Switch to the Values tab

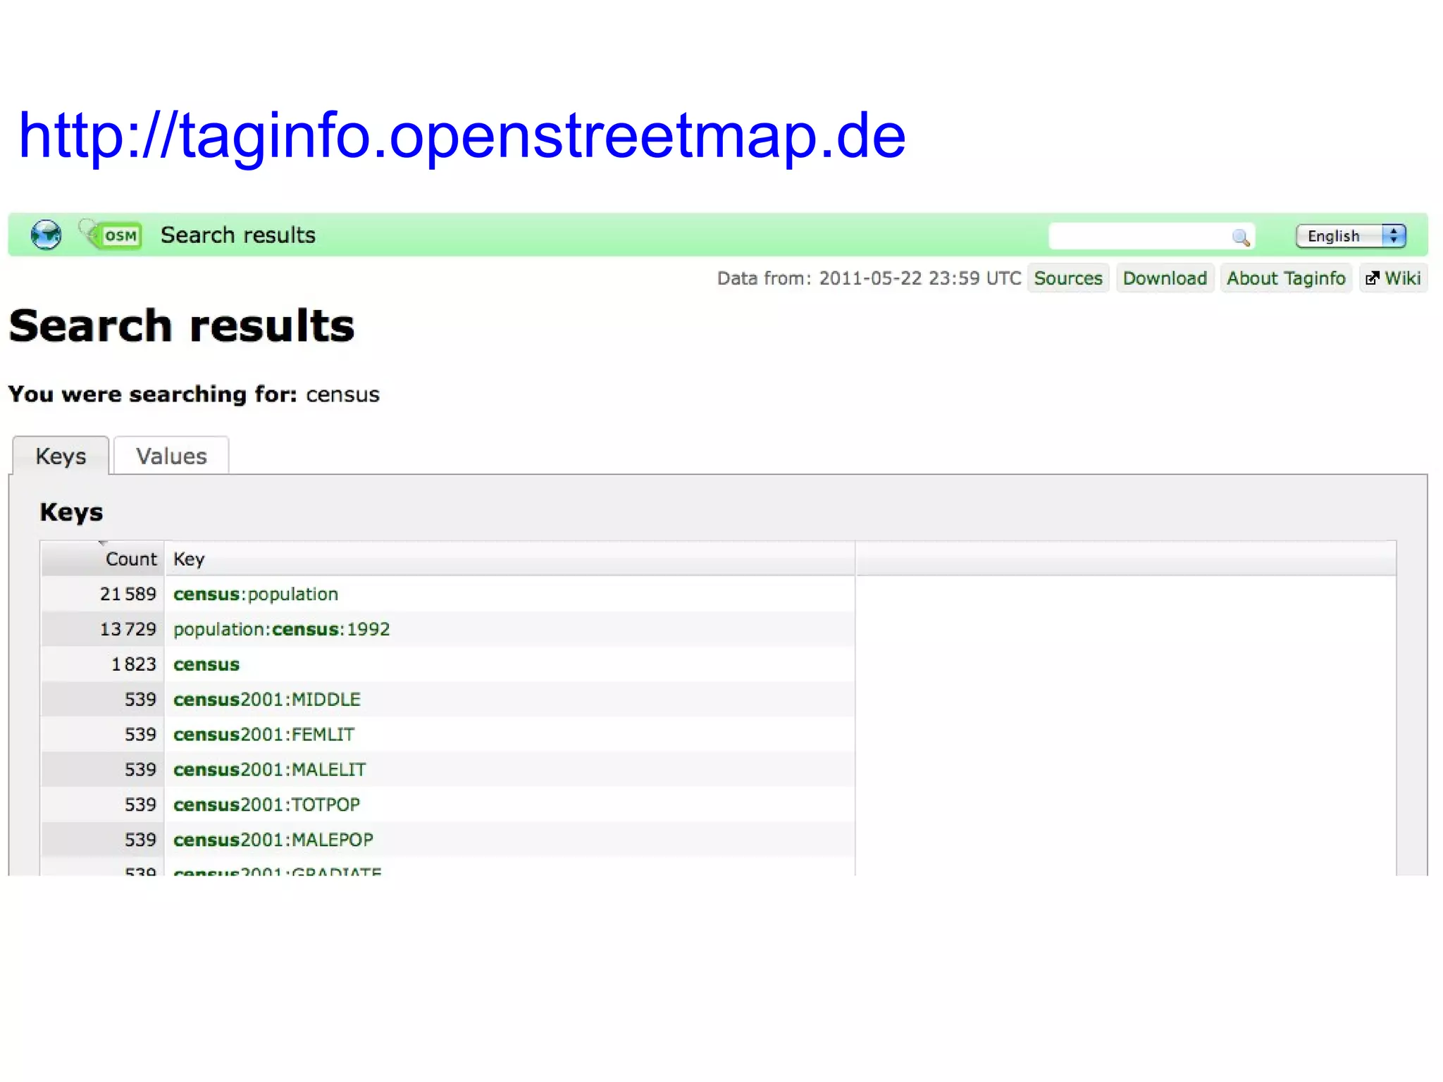171,456
